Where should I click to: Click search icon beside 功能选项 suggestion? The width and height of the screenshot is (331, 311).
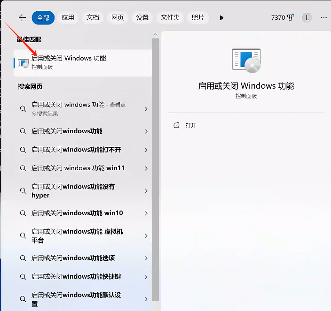click(x=23, y=258)
